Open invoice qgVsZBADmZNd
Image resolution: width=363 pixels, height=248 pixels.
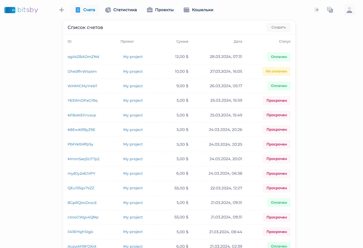click(83, 57)
